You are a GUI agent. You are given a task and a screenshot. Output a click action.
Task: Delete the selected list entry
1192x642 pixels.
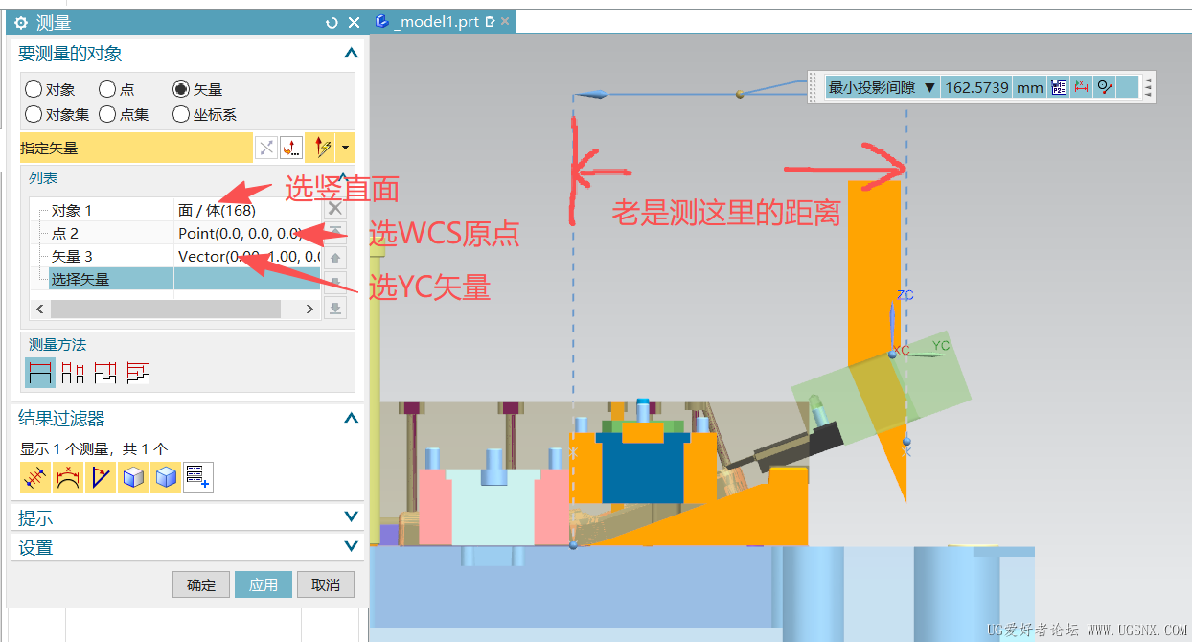(334, 208)
